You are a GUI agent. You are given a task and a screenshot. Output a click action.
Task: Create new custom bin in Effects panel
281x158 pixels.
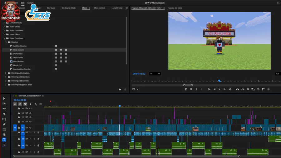[x=120, y=90]
